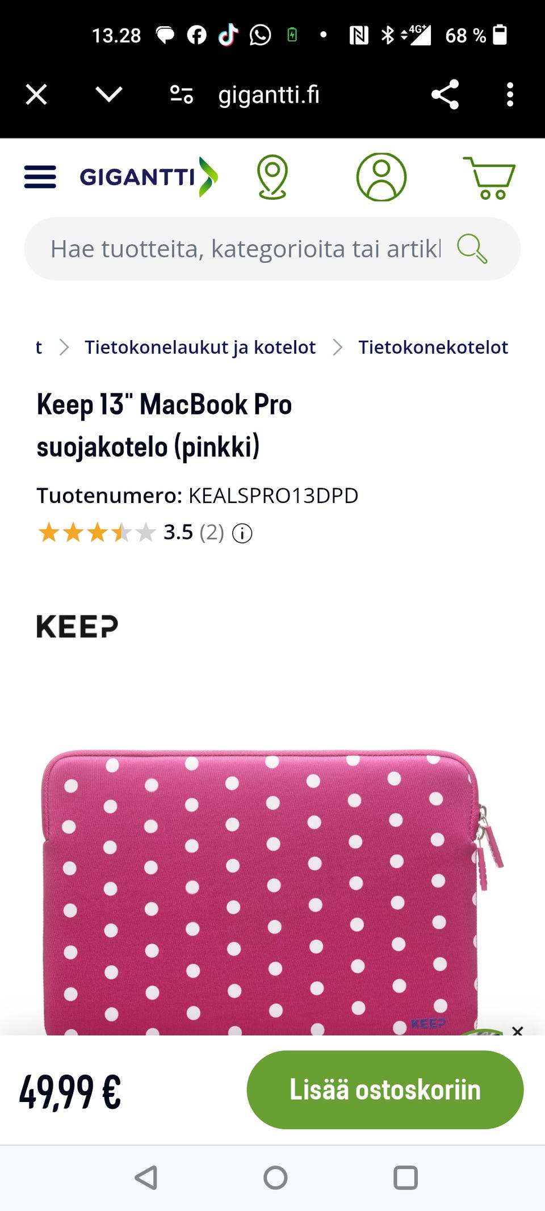This screenshot has width=545, height=1211.
Task: Tap the Android home navigation button
Action: [275, 1178]
